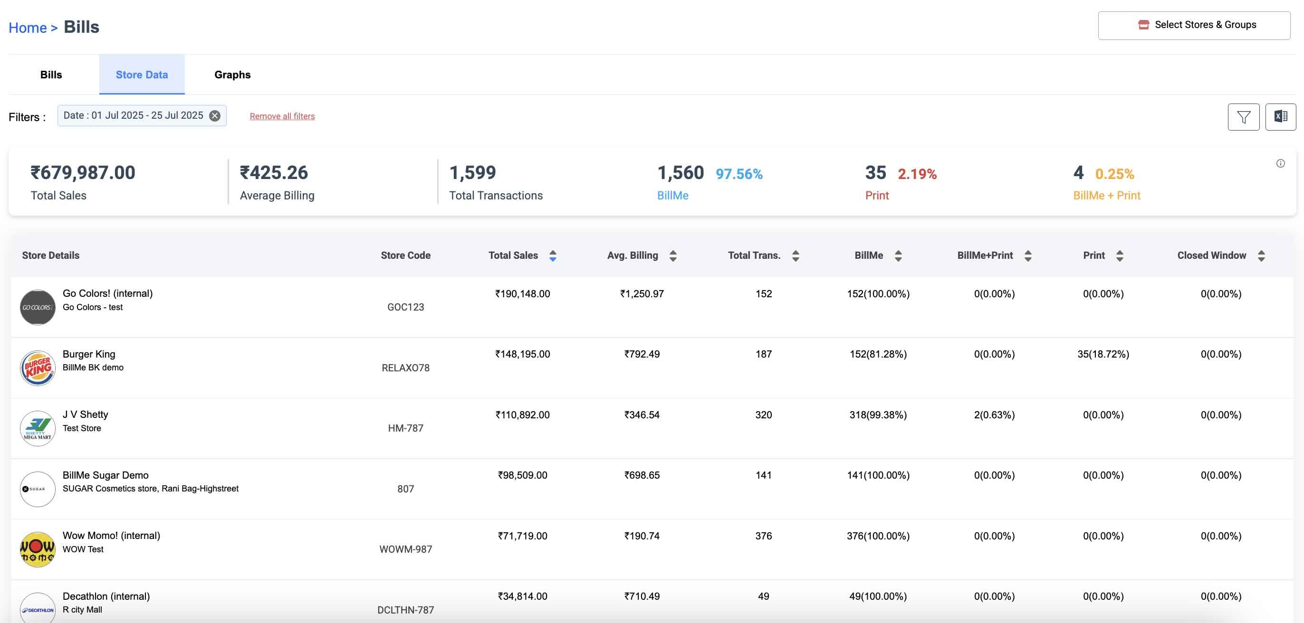This screenshot has width=1304, height=623.
Task: Sort table by Total Sales
Action: click(552, 256)
